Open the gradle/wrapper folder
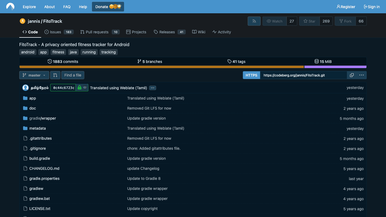386x217 pixels. coord(43,118)
